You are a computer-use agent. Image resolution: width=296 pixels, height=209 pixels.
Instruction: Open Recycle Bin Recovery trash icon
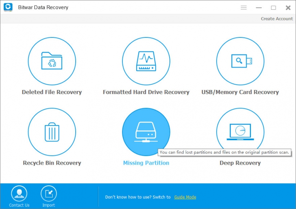pyautogui.click(x=52, y=132)
